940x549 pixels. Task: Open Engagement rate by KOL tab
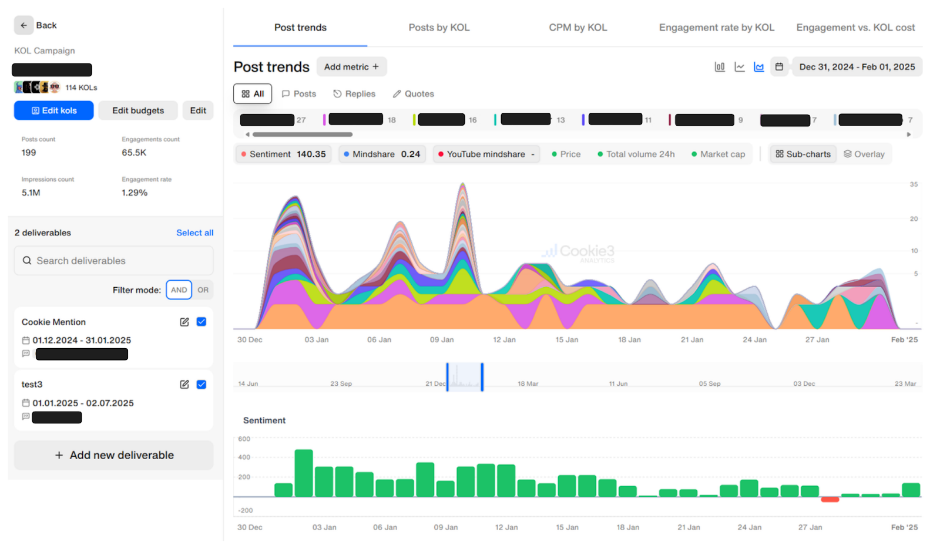(x=717, y=28)
